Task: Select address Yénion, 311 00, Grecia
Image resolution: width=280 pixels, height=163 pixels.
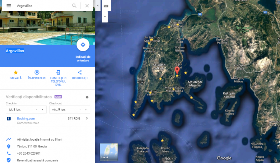Action: [x=32, y=147]
